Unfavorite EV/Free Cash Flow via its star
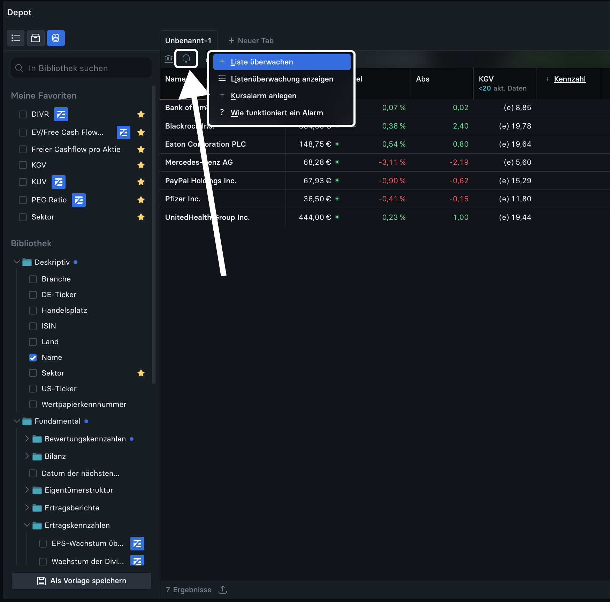 click(x=141, y=132)
